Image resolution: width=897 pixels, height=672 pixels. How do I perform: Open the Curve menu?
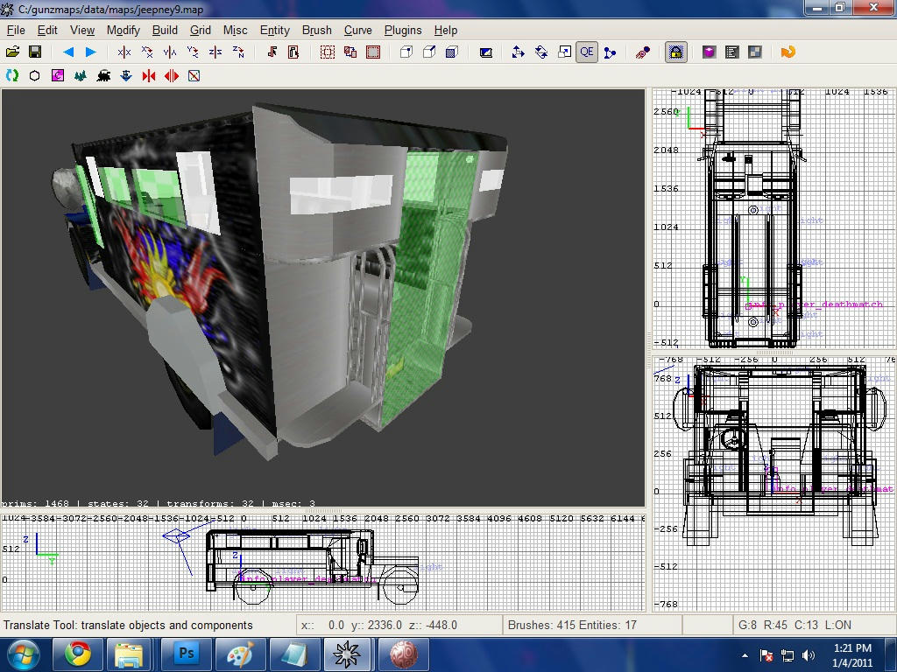click(x=357, y=30)
